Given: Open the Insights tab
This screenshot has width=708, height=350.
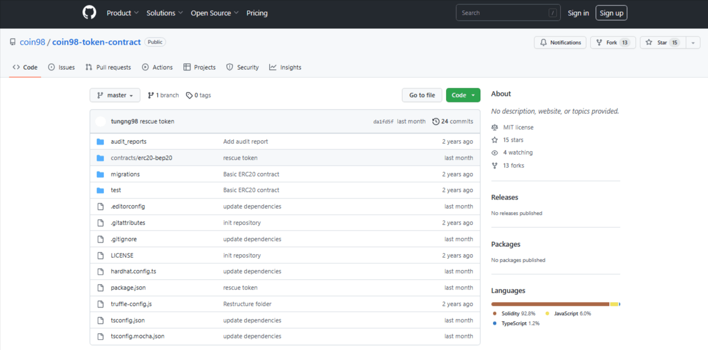Looking at the screenshot, I should [x=285, y=68].
